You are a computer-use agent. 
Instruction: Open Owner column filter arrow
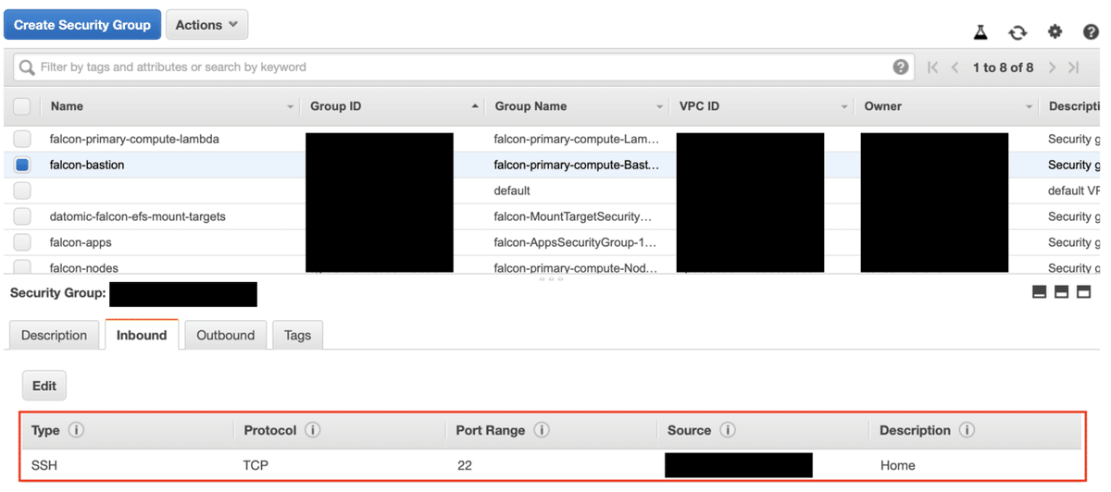point(1029,107)
